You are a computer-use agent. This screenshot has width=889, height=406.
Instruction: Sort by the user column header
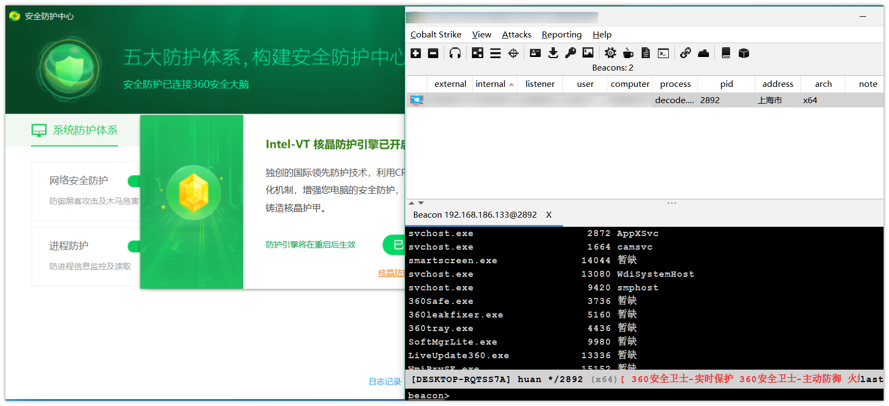585,84
